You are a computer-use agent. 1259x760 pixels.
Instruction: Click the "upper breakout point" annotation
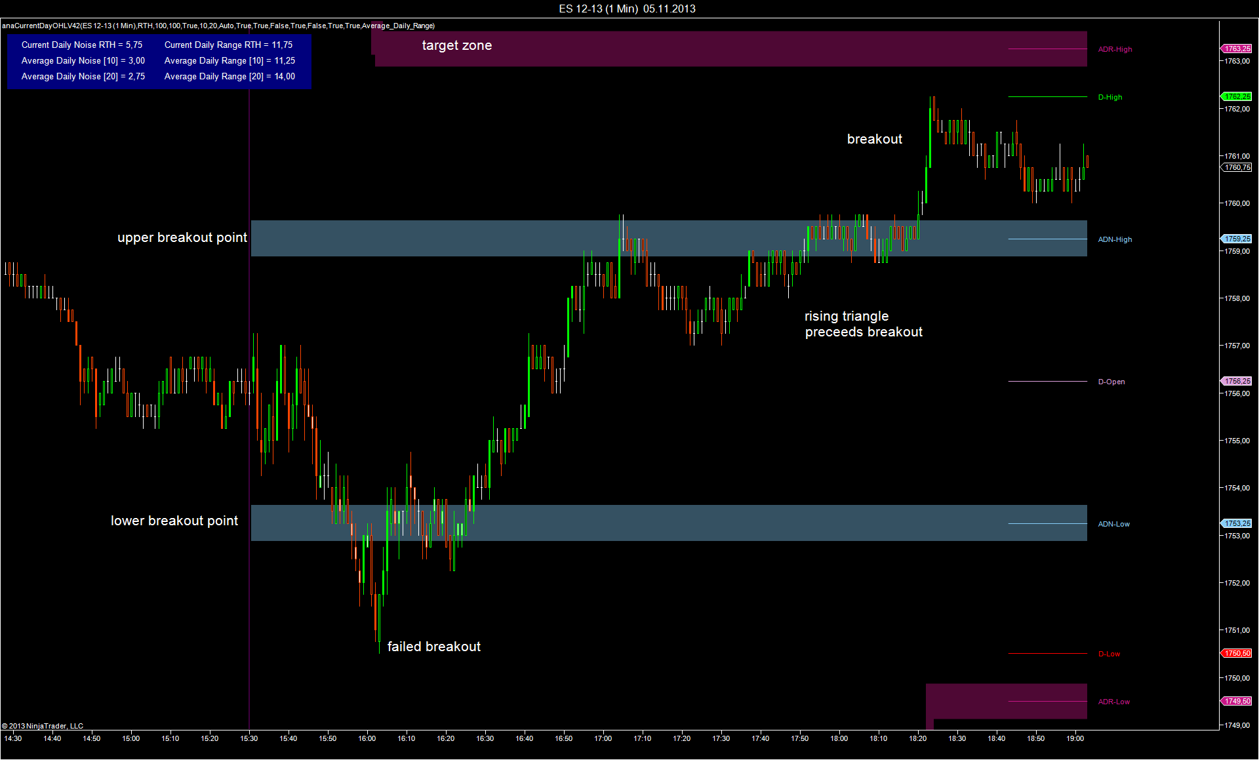(x=182, y=237)
